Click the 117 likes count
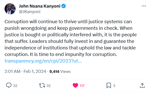151x92 pixels. [82, 86]
